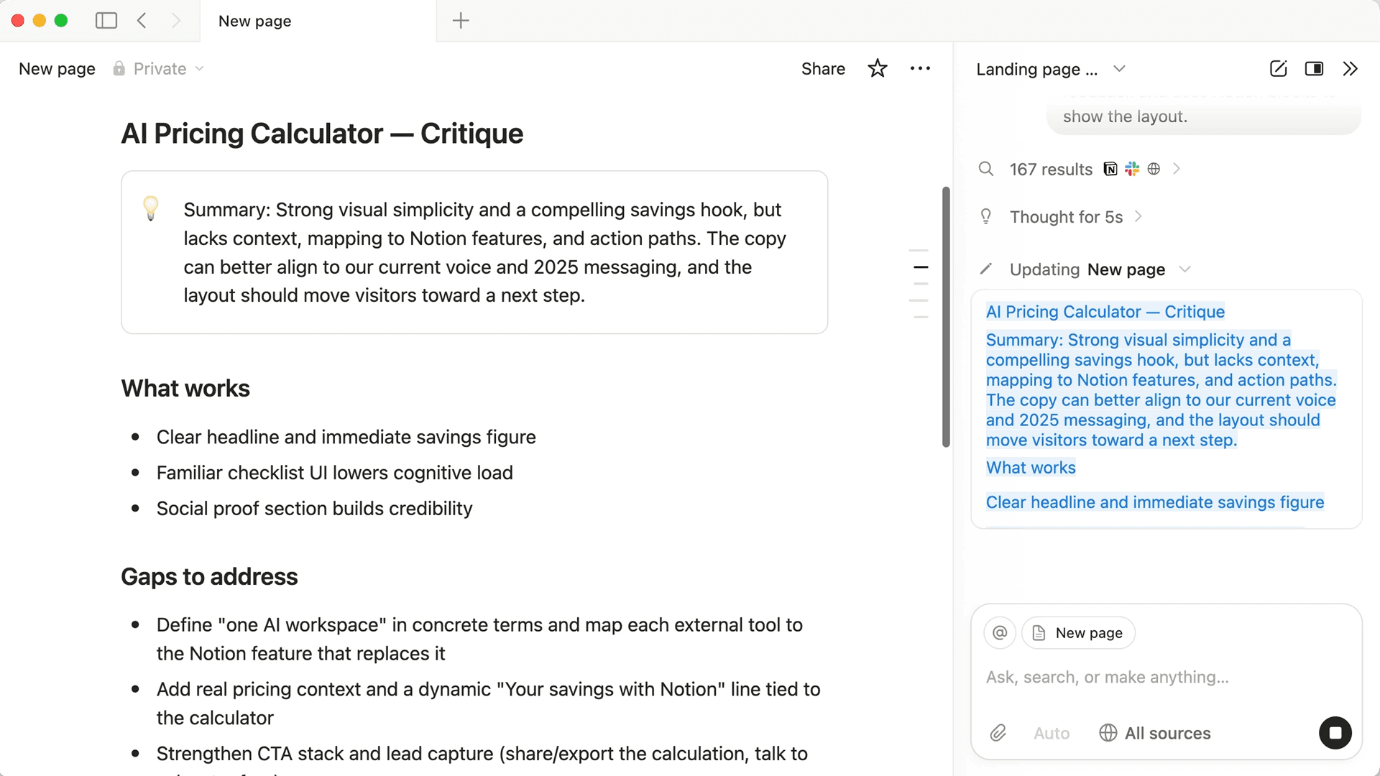Click the page vertical scrollbar
The height and width of the screenshot is (776, 1380).
coord(946,316)
